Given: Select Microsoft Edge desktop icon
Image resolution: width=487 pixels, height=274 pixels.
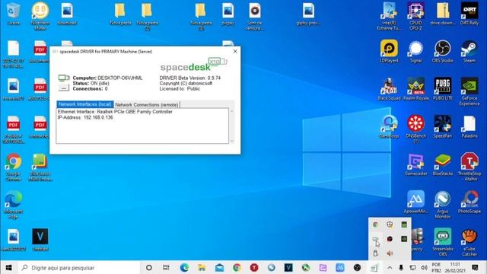Looking at the screenshot, I should point(14,205).
